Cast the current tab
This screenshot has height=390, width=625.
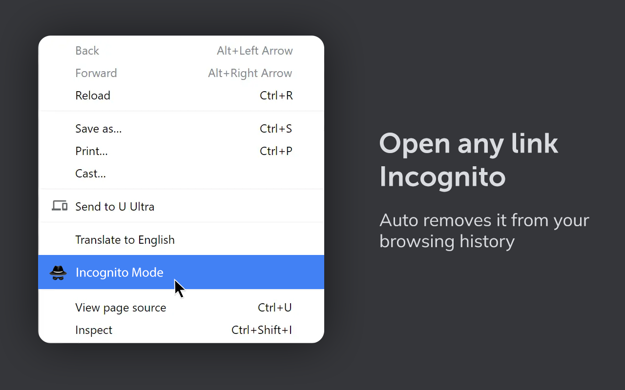[90, 173]
